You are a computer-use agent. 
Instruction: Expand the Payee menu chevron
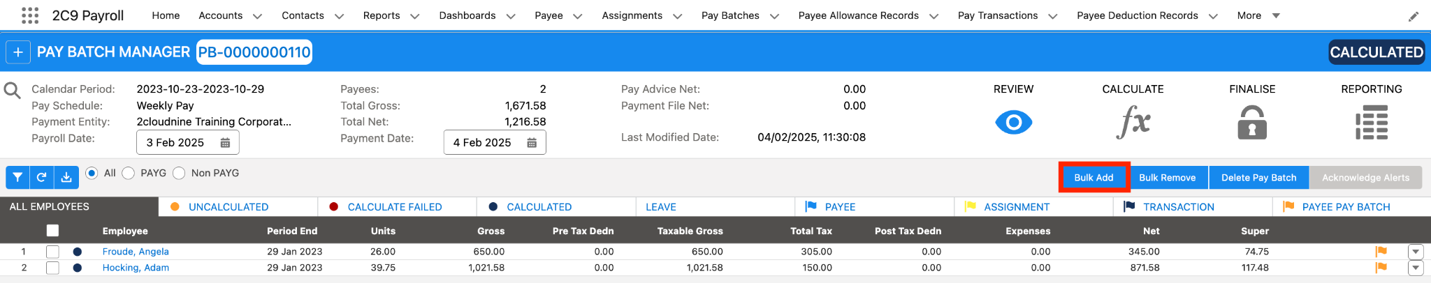tap(578, 16)
